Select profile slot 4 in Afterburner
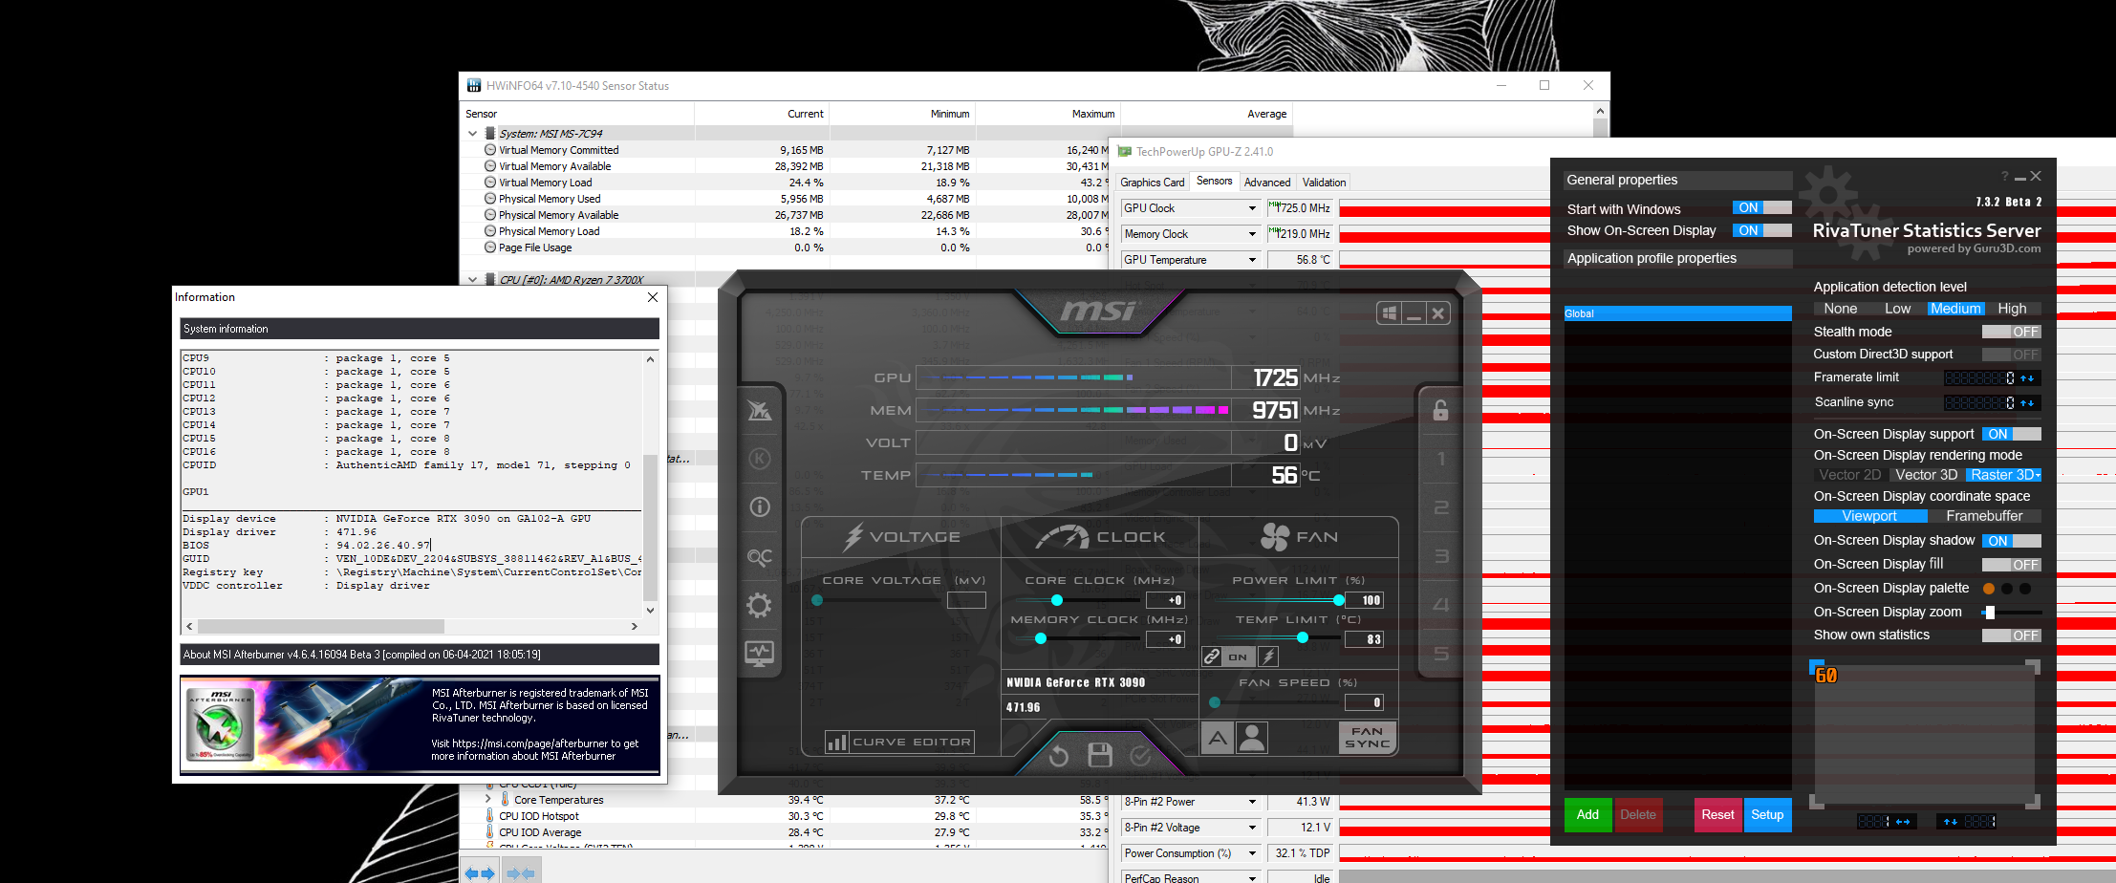 tap(1441, 605)
